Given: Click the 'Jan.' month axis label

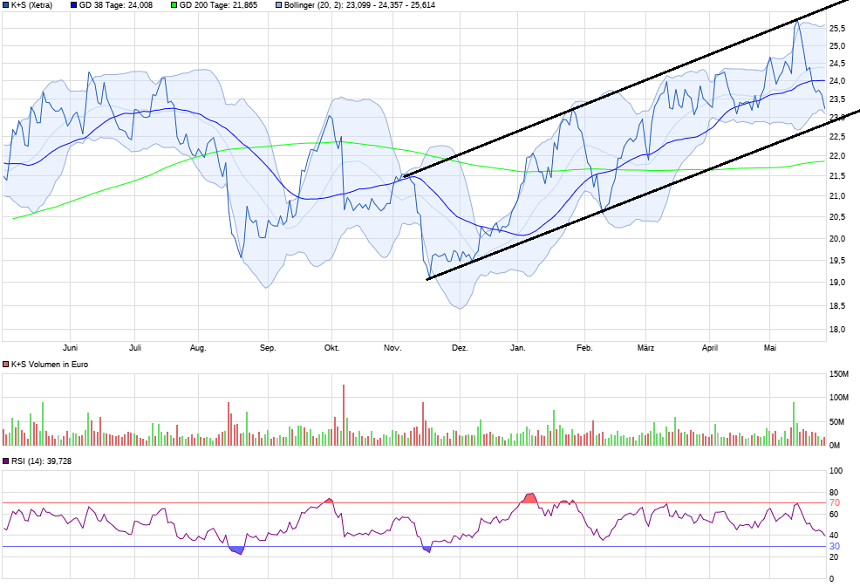Looking at the screenshot, I should 518,348.
